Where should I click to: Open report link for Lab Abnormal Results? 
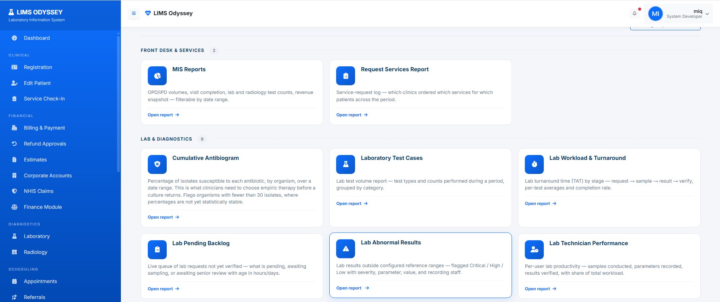tap(352, 288)
